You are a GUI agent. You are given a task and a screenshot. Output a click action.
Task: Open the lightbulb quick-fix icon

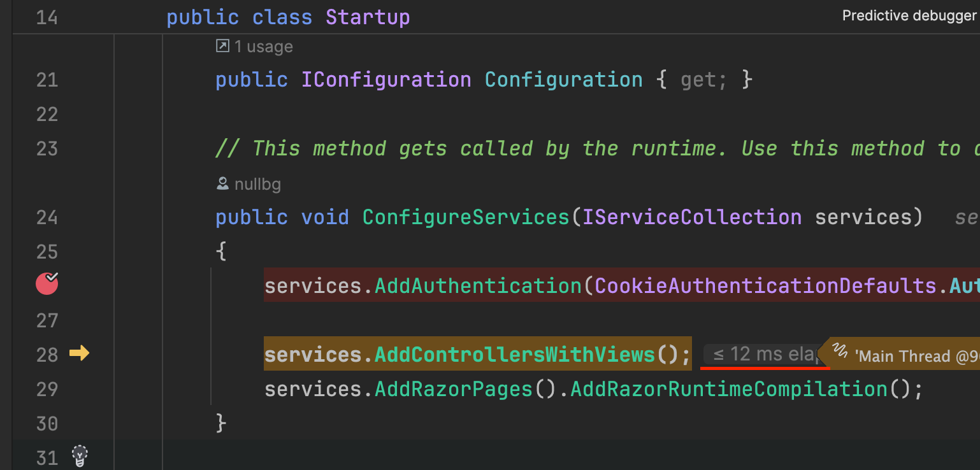[80, 455]
